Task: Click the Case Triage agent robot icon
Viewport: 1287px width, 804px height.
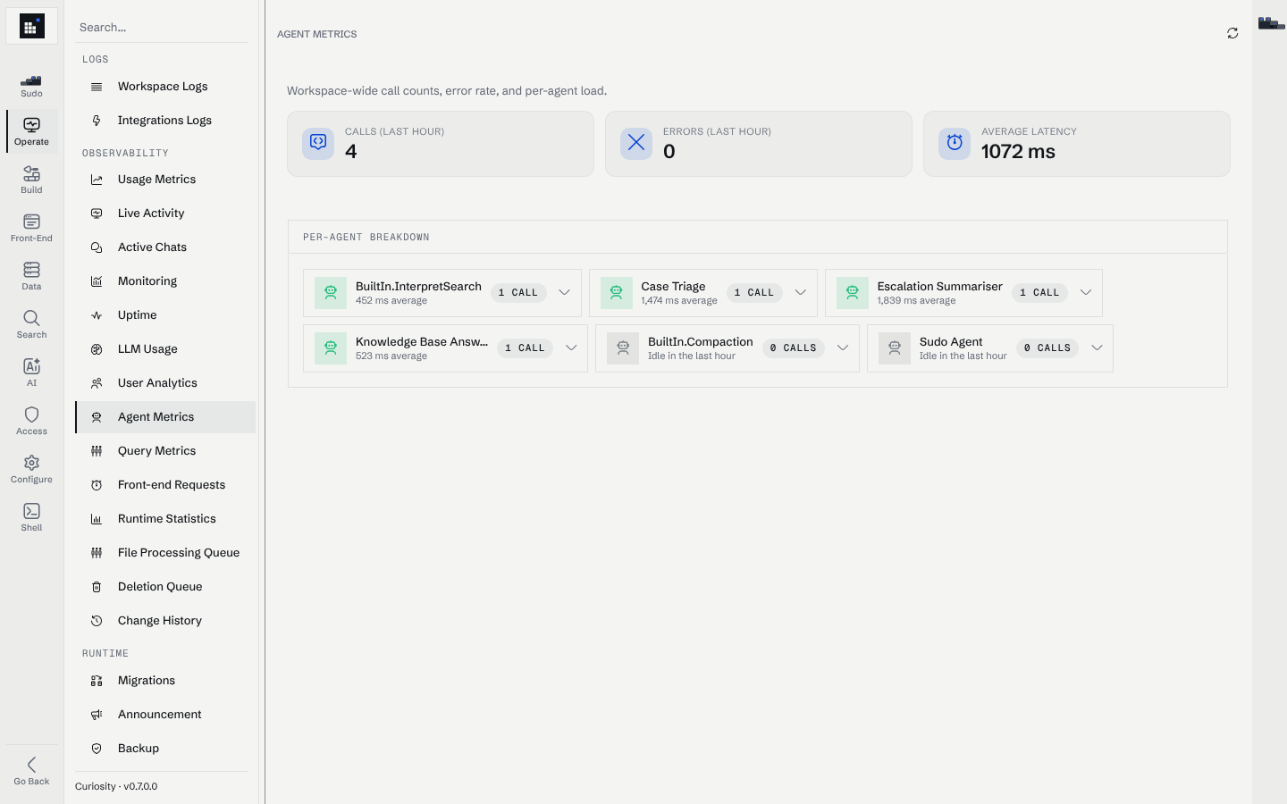Action: [617, 293]
